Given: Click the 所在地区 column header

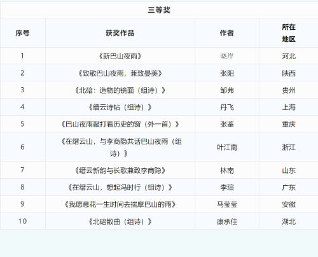Looking at the screenshot, I should (x=289, y=33).
